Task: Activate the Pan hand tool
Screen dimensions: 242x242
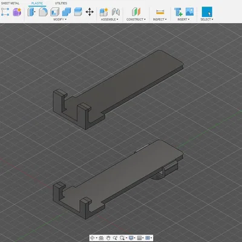Action: [108, 238]
